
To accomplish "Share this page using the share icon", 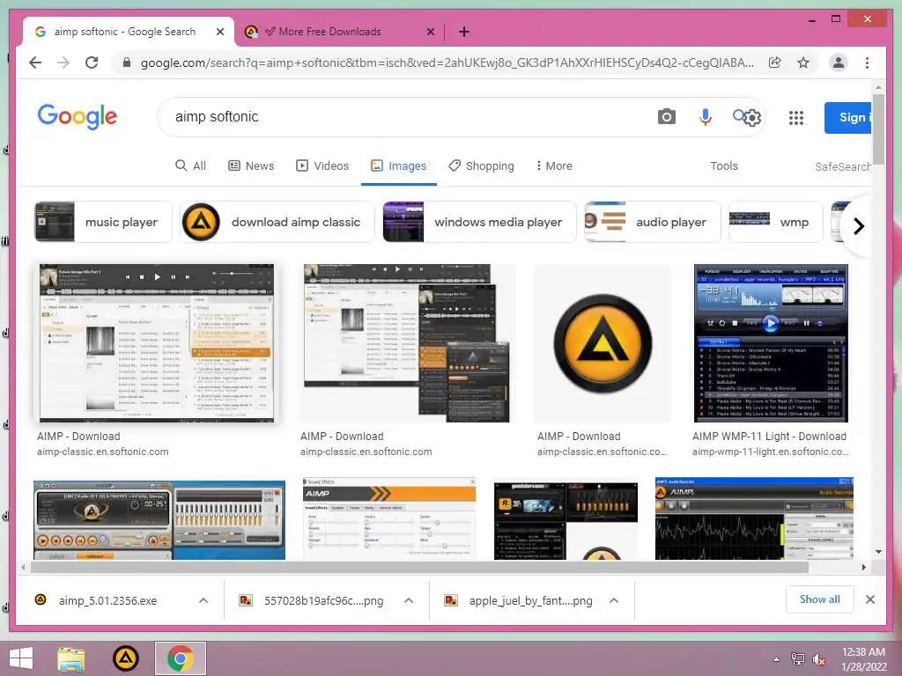I will coord(775,62).
